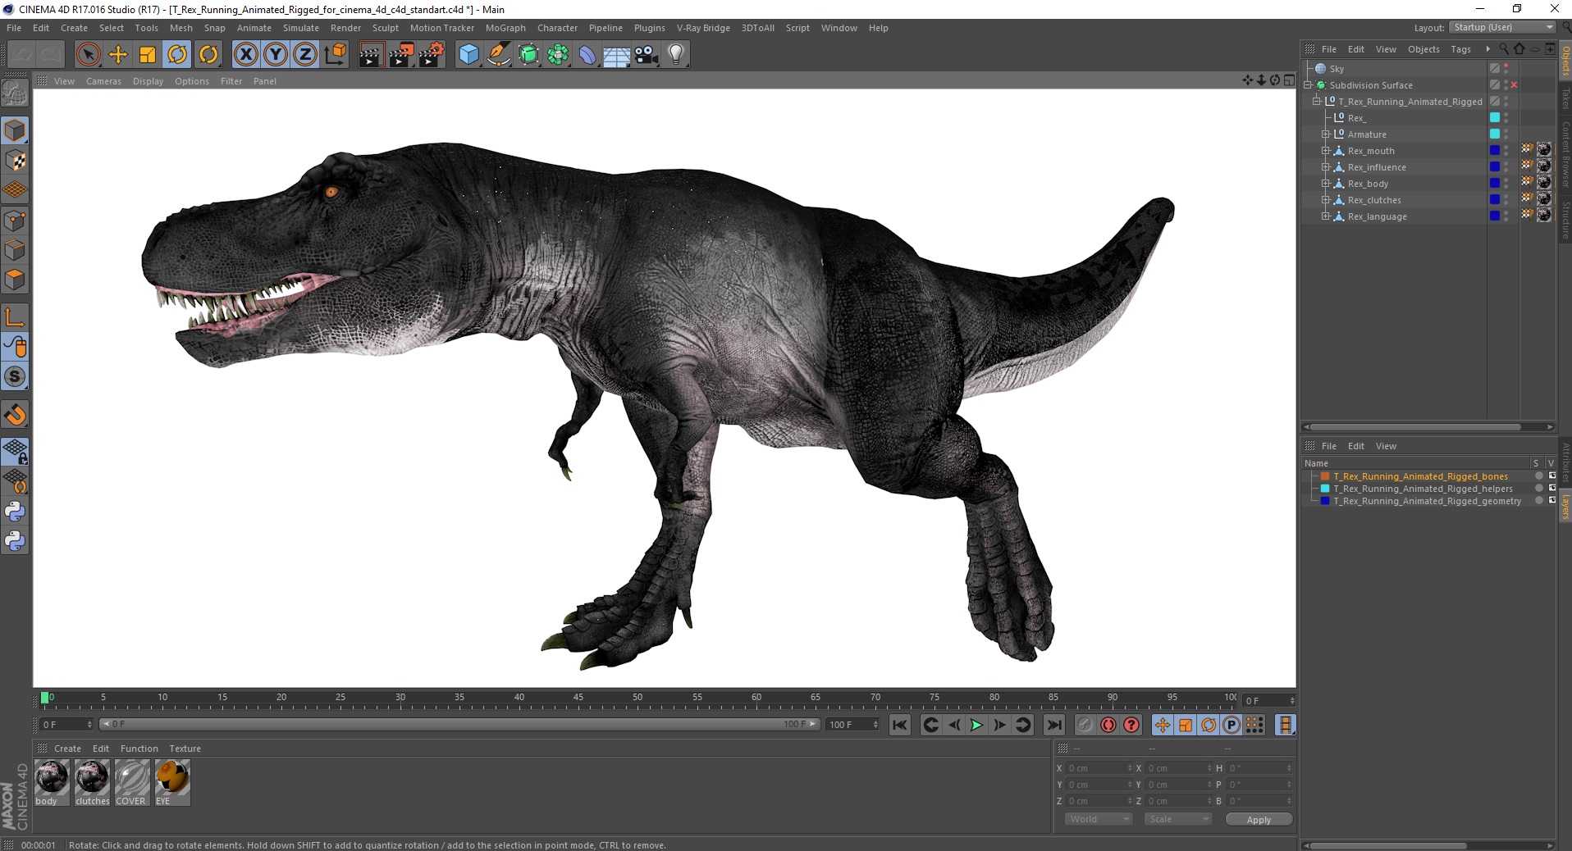Expand the Rex_language object

(x=1325, y=216)
